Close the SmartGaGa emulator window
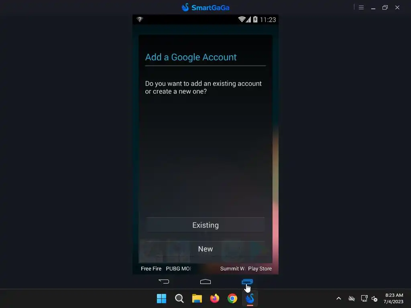This screenshot has height=308, width=411. (x=397, y=7)
